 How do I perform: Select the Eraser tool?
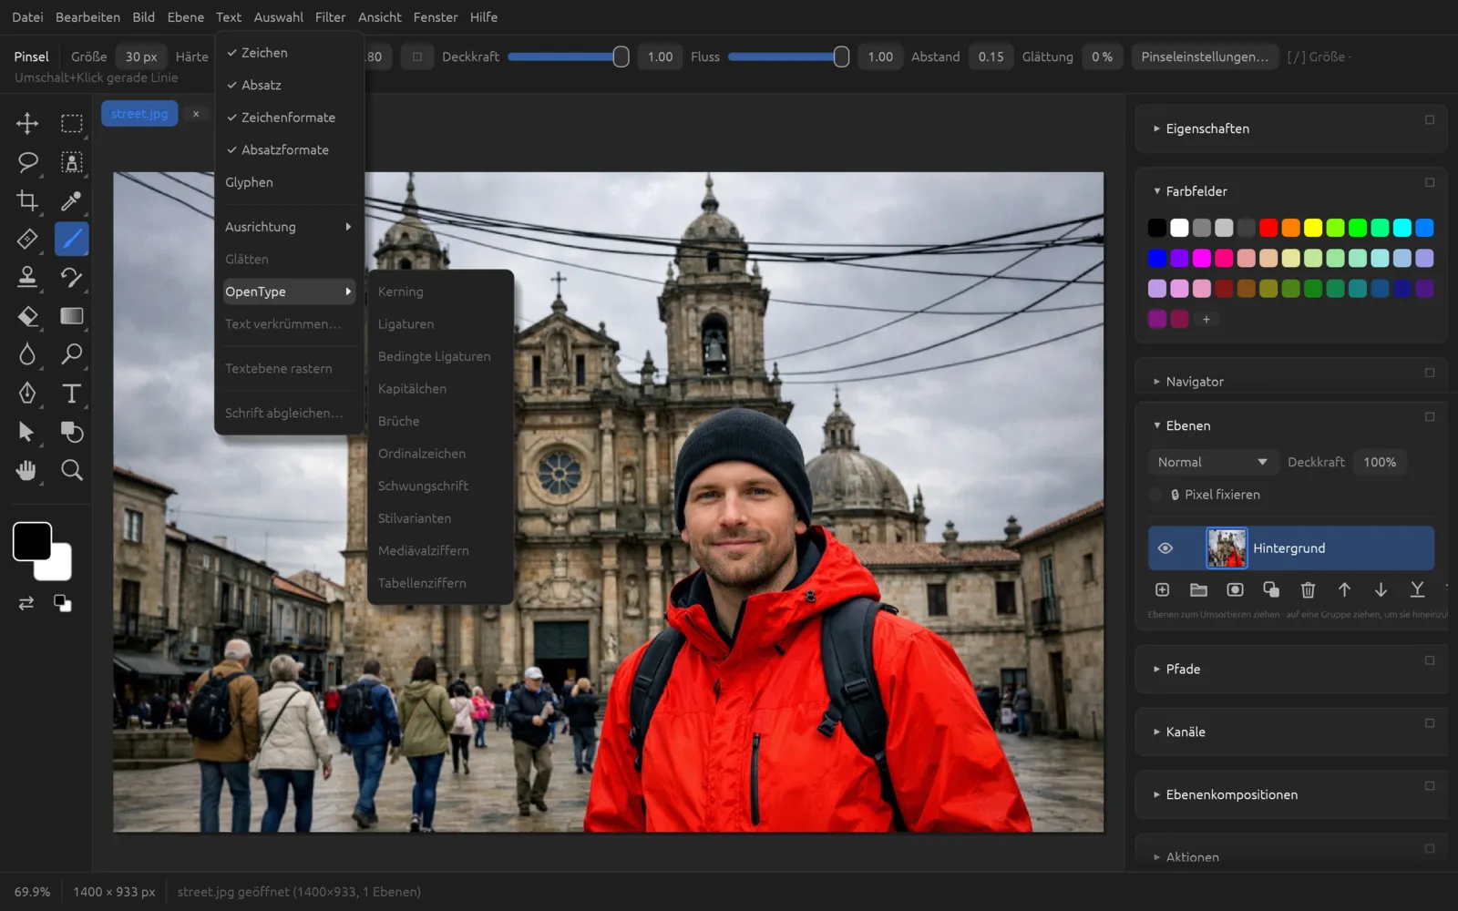point(27,316)
